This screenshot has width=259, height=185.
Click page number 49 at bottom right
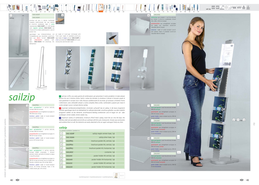pyautogui.click(x=247, y=180)
